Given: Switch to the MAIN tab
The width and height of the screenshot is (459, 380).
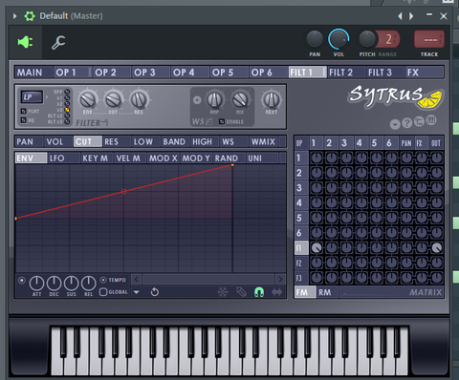Looking at the screenshot, I should tap(33, 73).
